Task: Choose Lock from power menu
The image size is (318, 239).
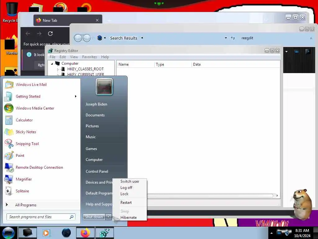Action: point(130,194)
